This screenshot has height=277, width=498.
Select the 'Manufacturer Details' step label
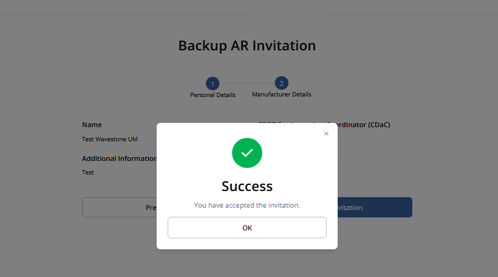(282, 95)
